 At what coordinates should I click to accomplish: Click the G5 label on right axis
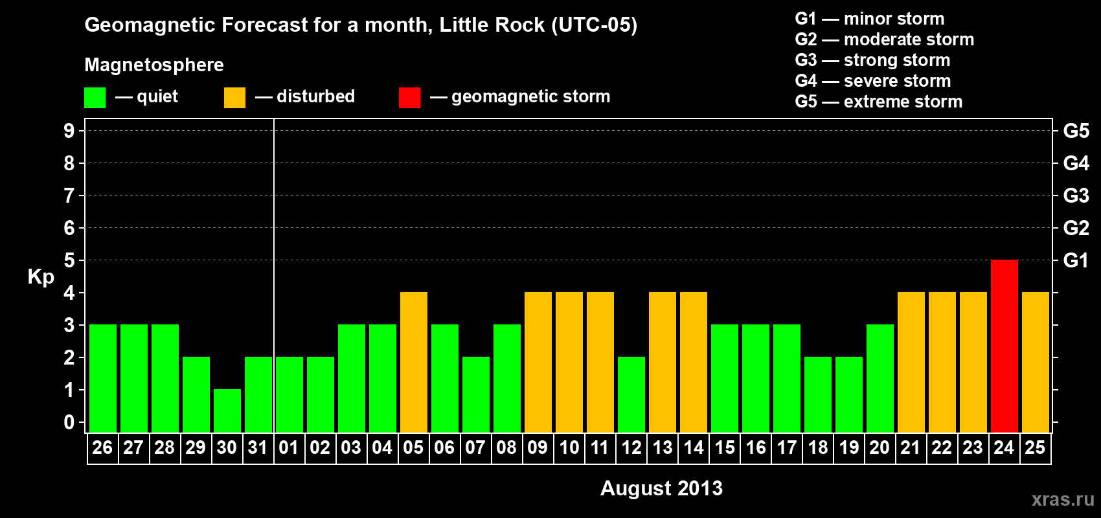click(x=1076, y=131)
